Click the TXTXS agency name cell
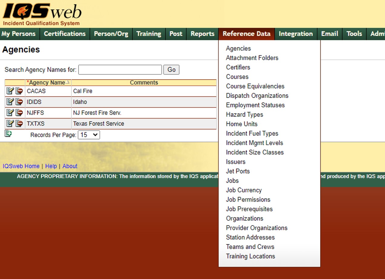 tap(48, 124)
